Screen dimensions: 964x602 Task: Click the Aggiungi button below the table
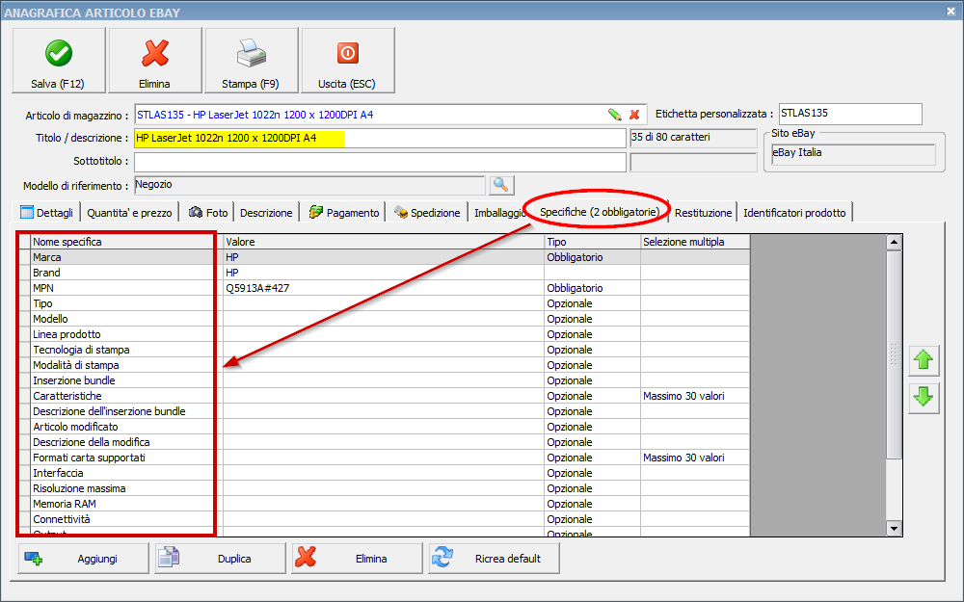(84, 559)
